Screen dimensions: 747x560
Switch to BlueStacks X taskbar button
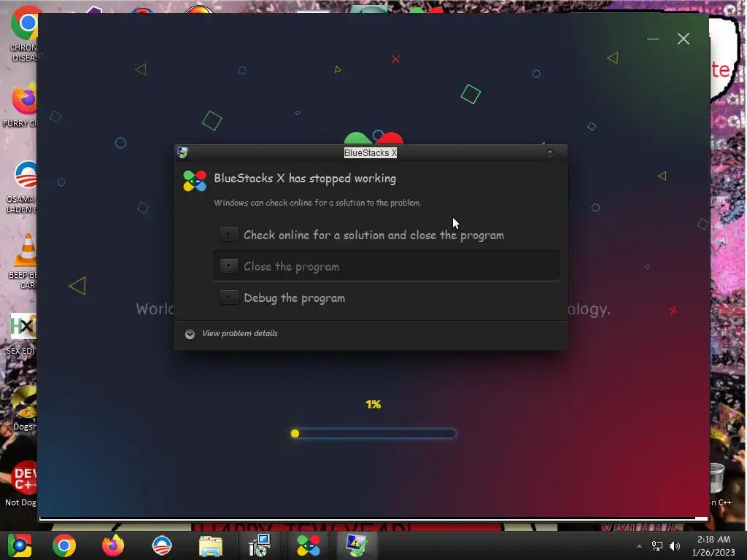(309, 545)
